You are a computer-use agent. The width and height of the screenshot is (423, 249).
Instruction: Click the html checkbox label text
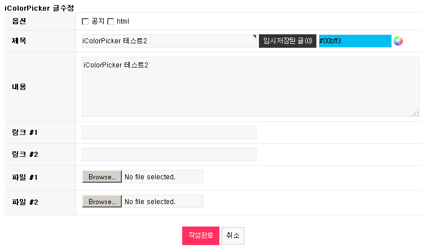coord(122,21)
